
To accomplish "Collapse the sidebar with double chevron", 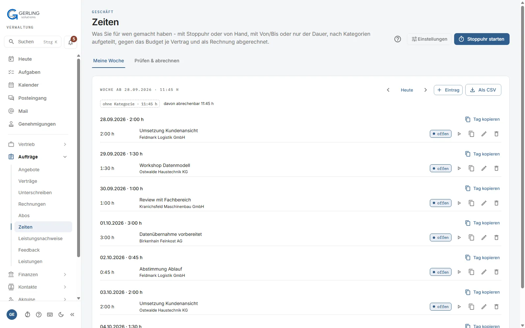I will pos(72,315).
